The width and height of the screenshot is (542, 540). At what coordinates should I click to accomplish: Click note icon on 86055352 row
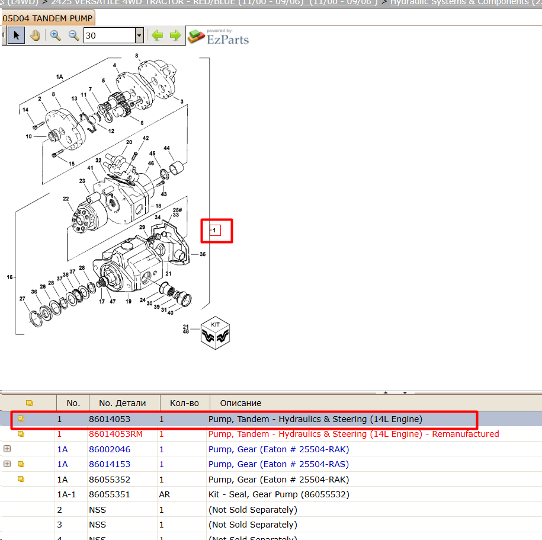tap(21, 479)
